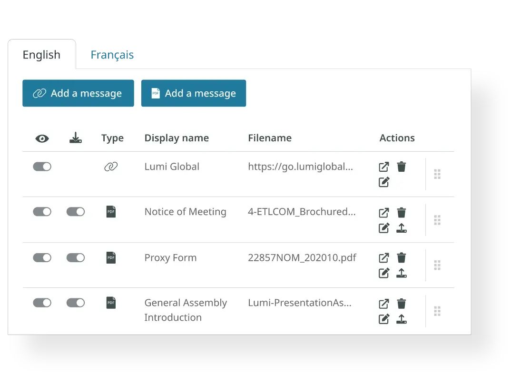The image size is (510, 374).
Task: Upload a replacement for General Assembly Introduction
Action: [x=402, y=319]
